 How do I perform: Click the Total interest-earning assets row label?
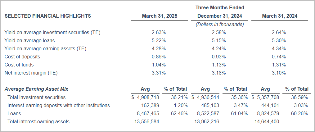(x=38, y=121)
